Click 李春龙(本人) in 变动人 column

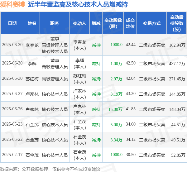pyautogui.click(x=80, y=45)
